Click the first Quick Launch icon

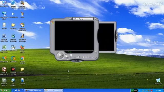13,90
